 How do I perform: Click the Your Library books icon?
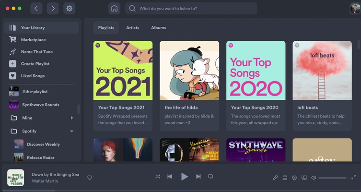[12, 28]
